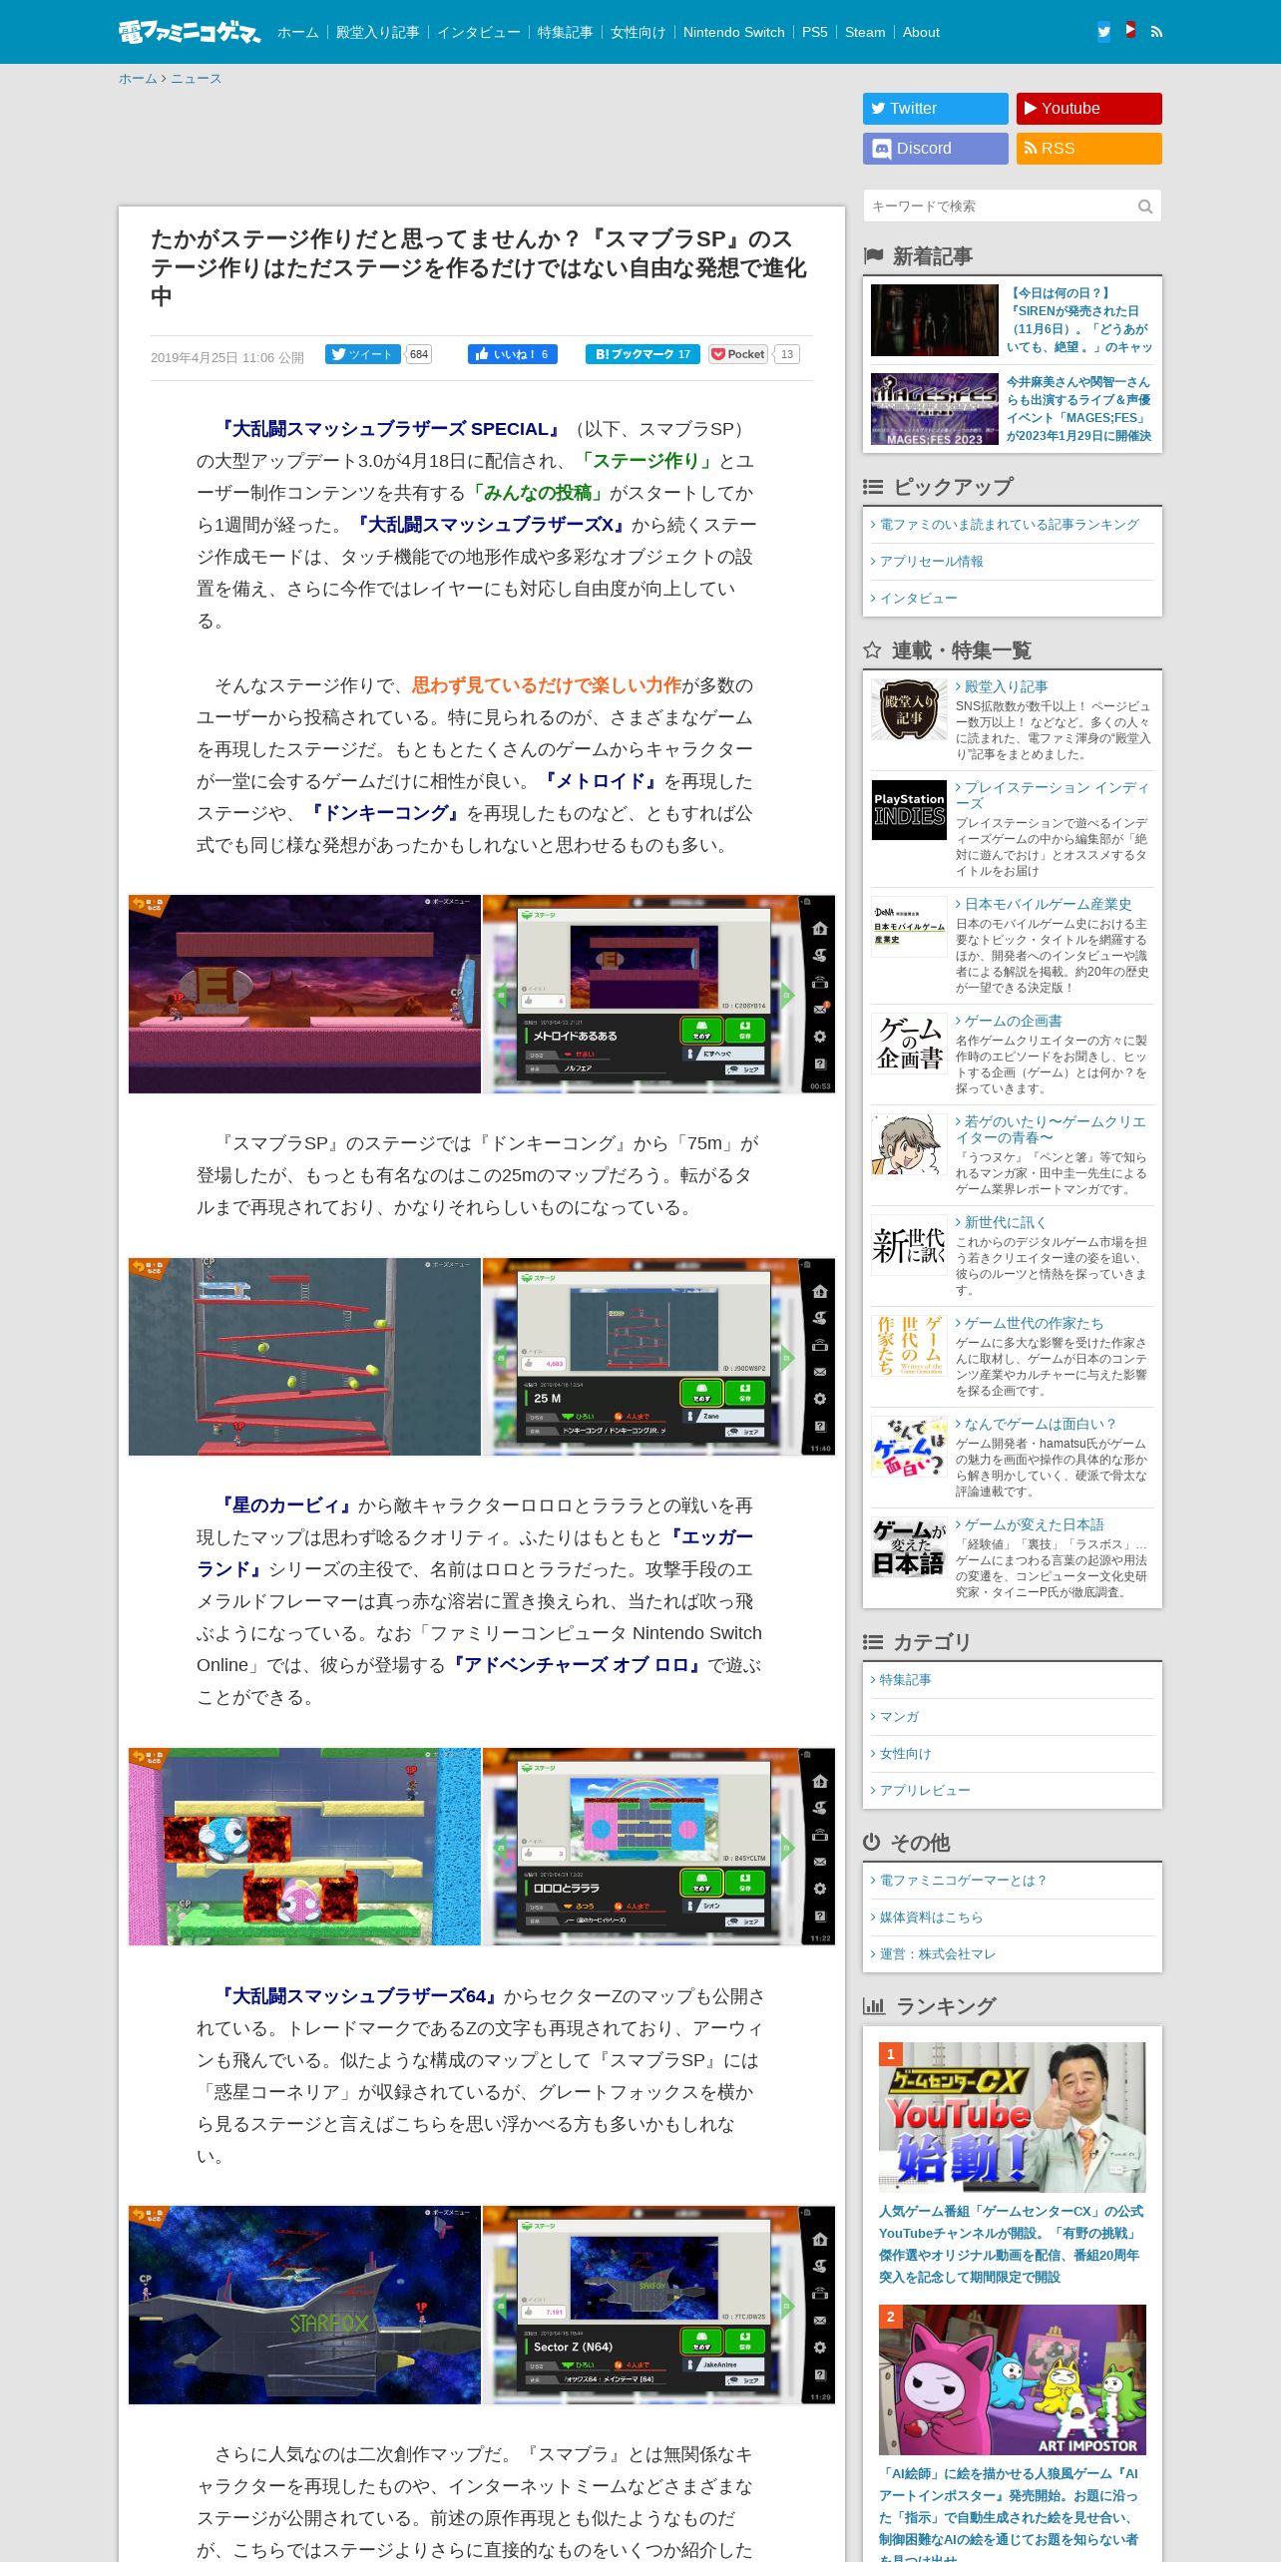Open the Metroid stage gameplay screenshot
Image resolution: width=1281 pixels, height=2562 pixels.
pos(304,994)
